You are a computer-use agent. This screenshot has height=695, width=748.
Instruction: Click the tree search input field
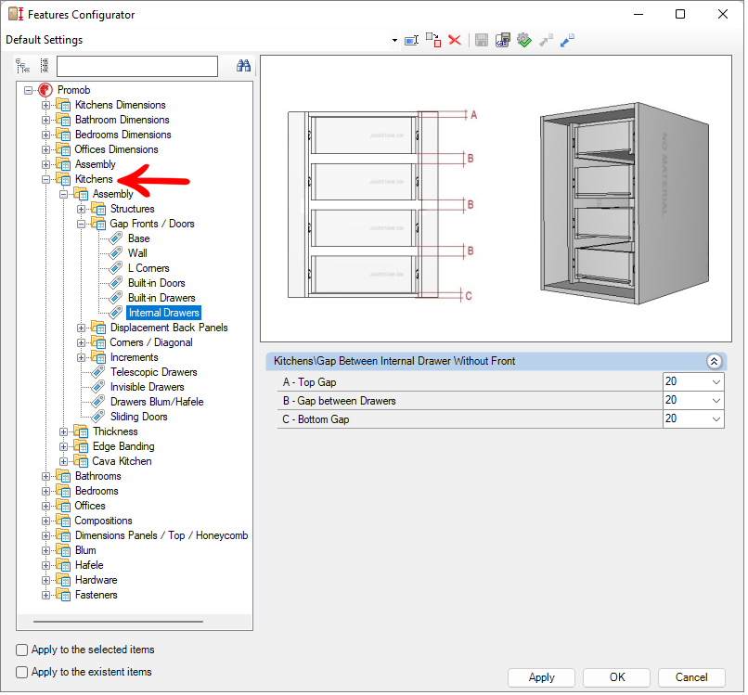click(x=137, y=66)
